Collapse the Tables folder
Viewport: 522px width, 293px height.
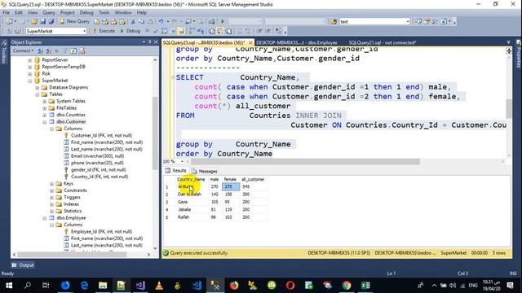[x=38, y=94]
